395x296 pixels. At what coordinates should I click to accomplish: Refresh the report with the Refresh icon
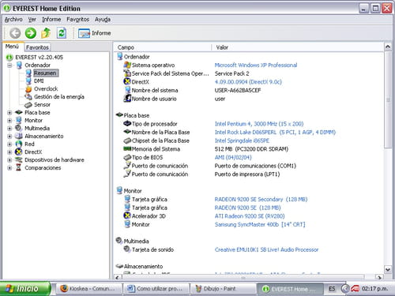(62, 33)
